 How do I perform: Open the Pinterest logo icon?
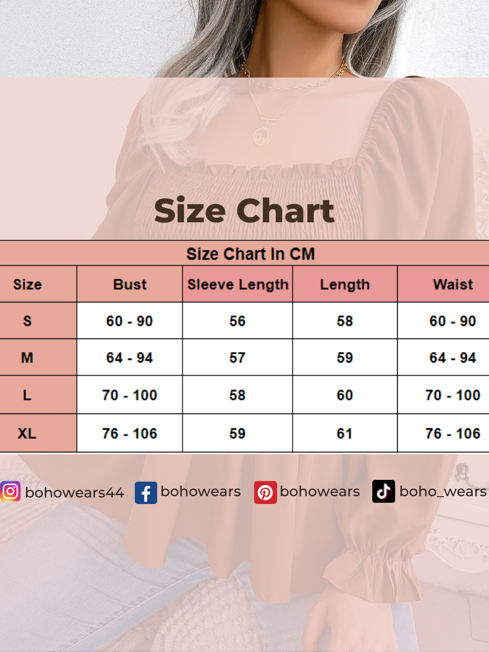click(265, 492)
